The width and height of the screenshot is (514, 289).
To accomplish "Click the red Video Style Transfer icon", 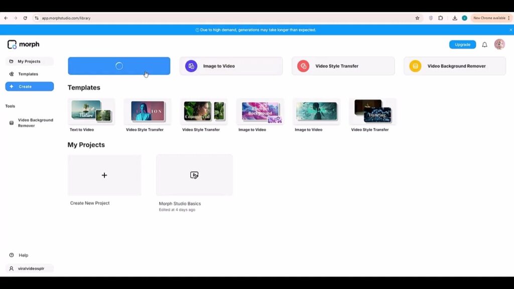I will [303, 66].
